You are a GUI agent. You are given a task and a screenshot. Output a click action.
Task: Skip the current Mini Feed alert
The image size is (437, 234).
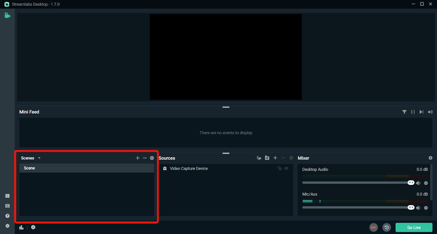point(421,112)
